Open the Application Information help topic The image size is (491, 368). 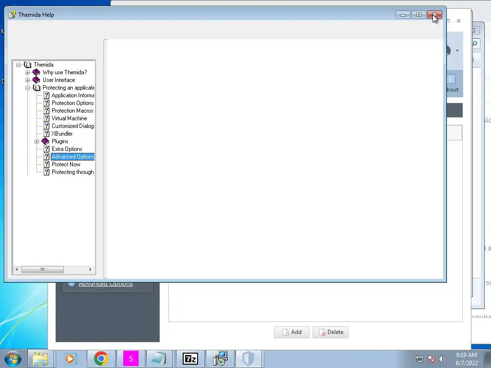point(73,95)
